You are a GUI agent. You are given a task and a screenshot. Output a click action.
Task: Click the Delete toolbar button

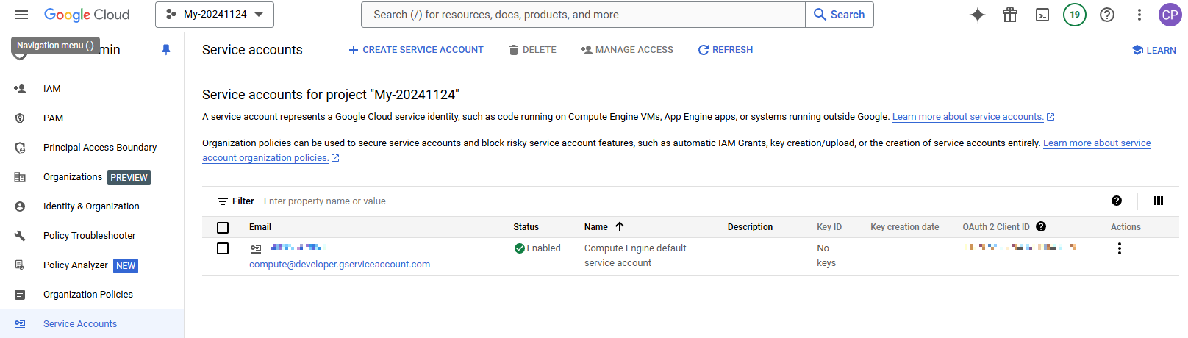click(x=532, y=50)
